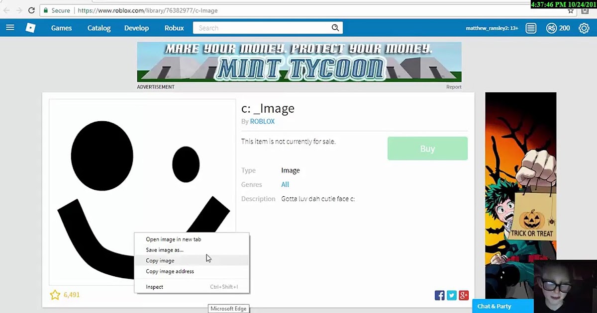
Task: Favorite the item with star icon
Action: click(x=55, y=295)
